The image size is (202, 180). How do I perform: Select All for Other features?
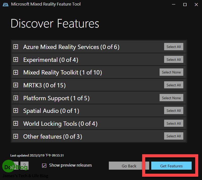click(173, 136)
